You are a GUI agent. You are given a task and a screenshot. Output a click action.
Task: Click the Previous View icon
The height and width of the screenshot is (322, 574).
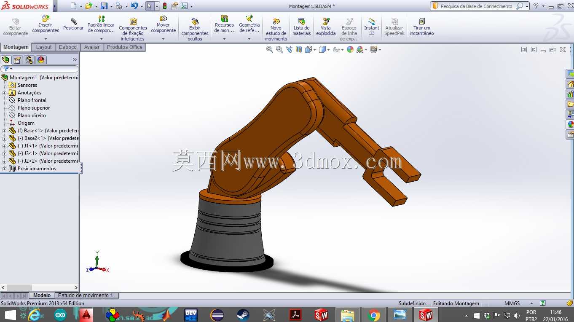(289, 49)
